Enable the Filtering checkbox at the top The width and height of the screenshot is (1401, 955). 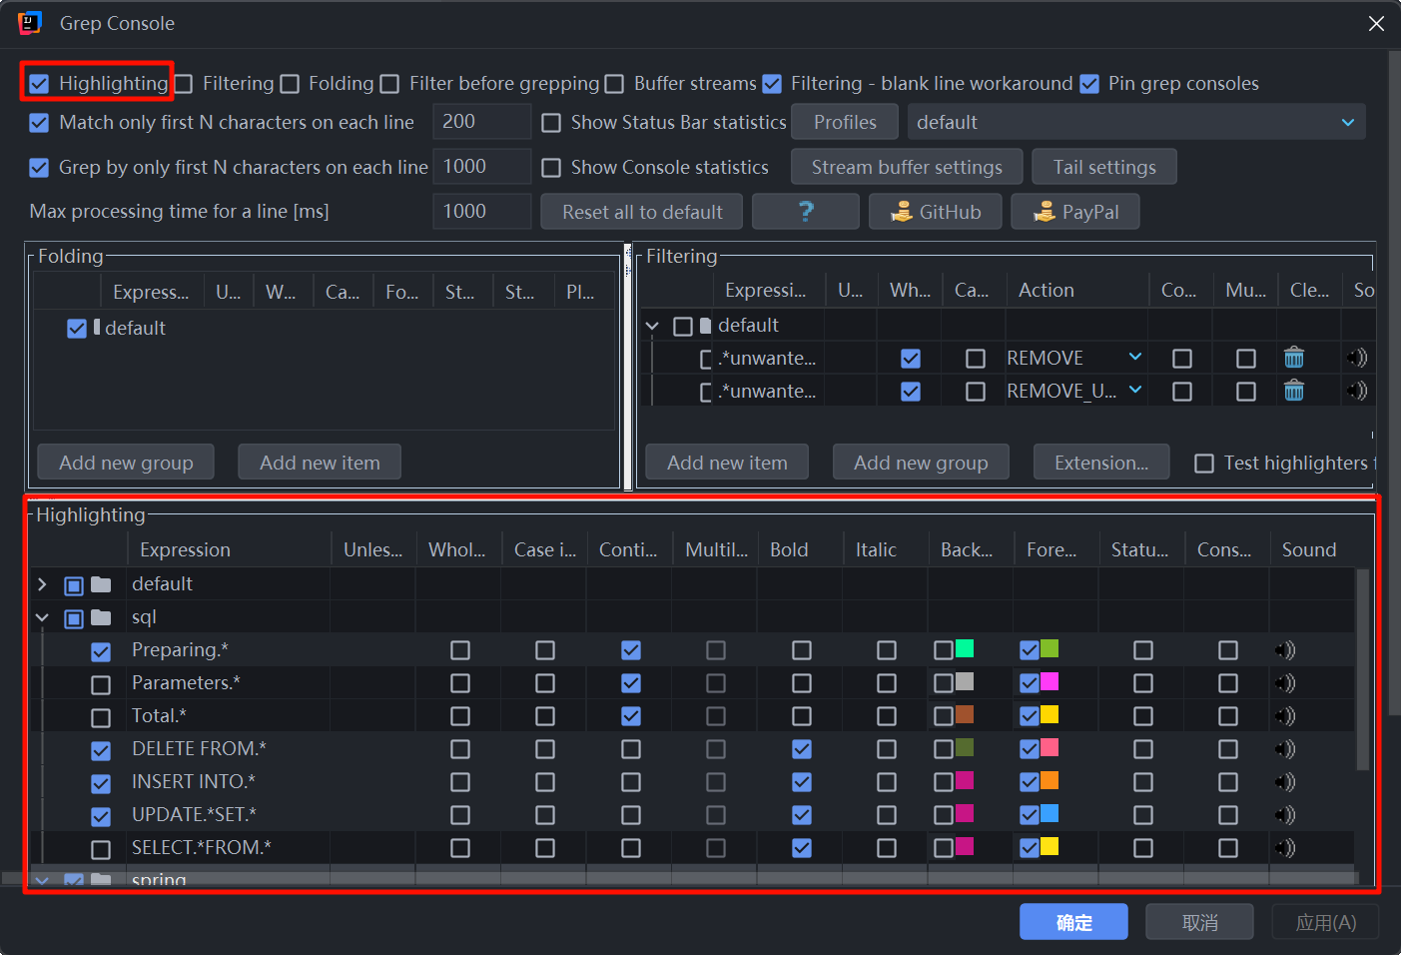pos(183,83)
